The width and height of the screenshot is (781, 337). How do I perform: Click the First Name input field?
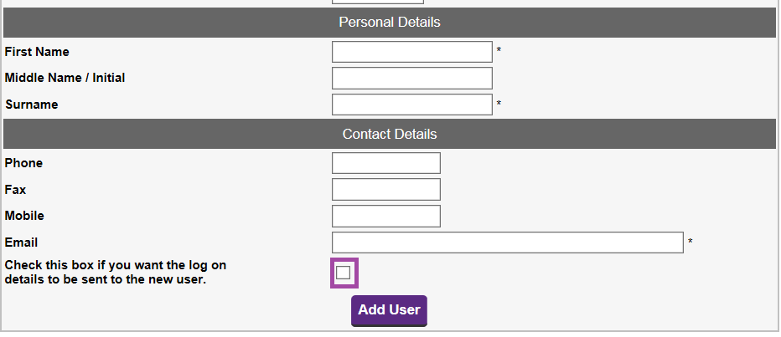pyautogui.click(x=411, y=52)
